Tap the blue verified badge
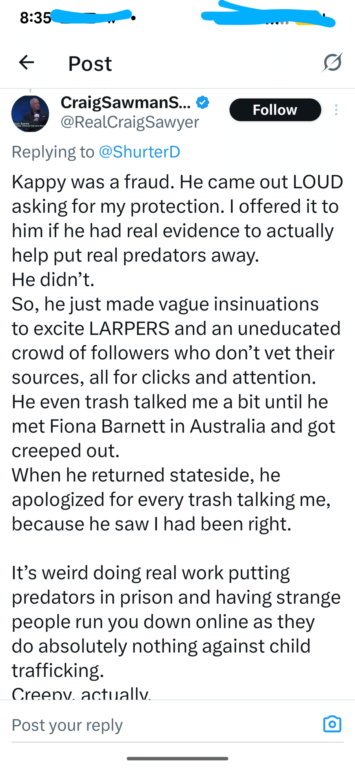 point(203,103)
